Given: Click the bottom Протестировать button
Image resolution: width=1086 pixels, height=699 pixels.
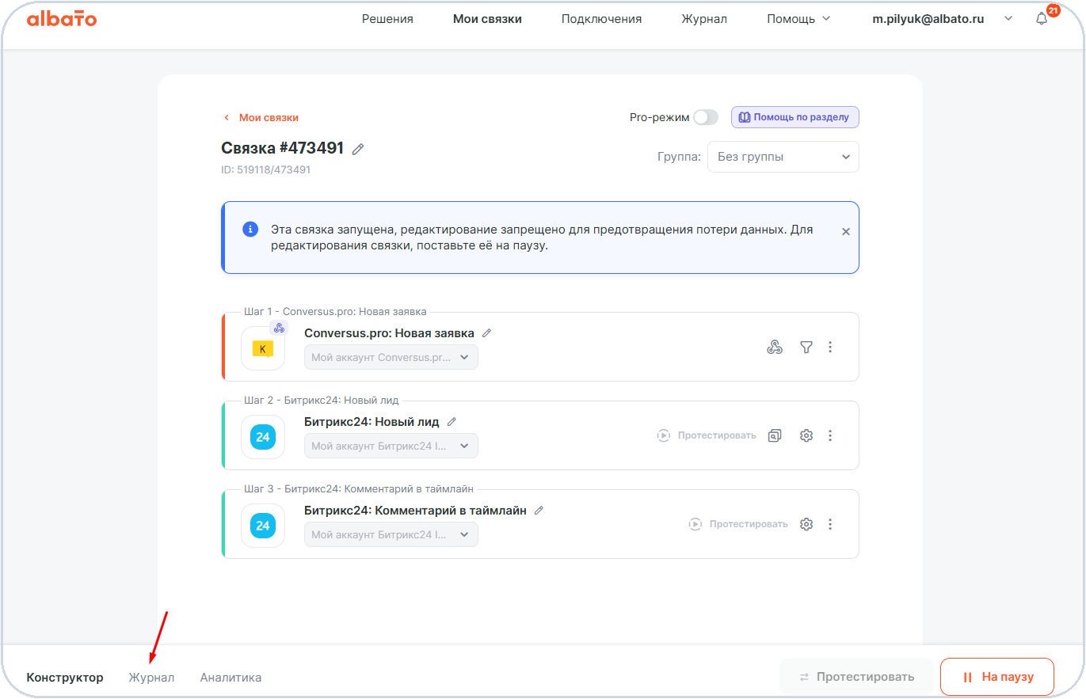Looking at the screenshot, I should coord(856,677).
